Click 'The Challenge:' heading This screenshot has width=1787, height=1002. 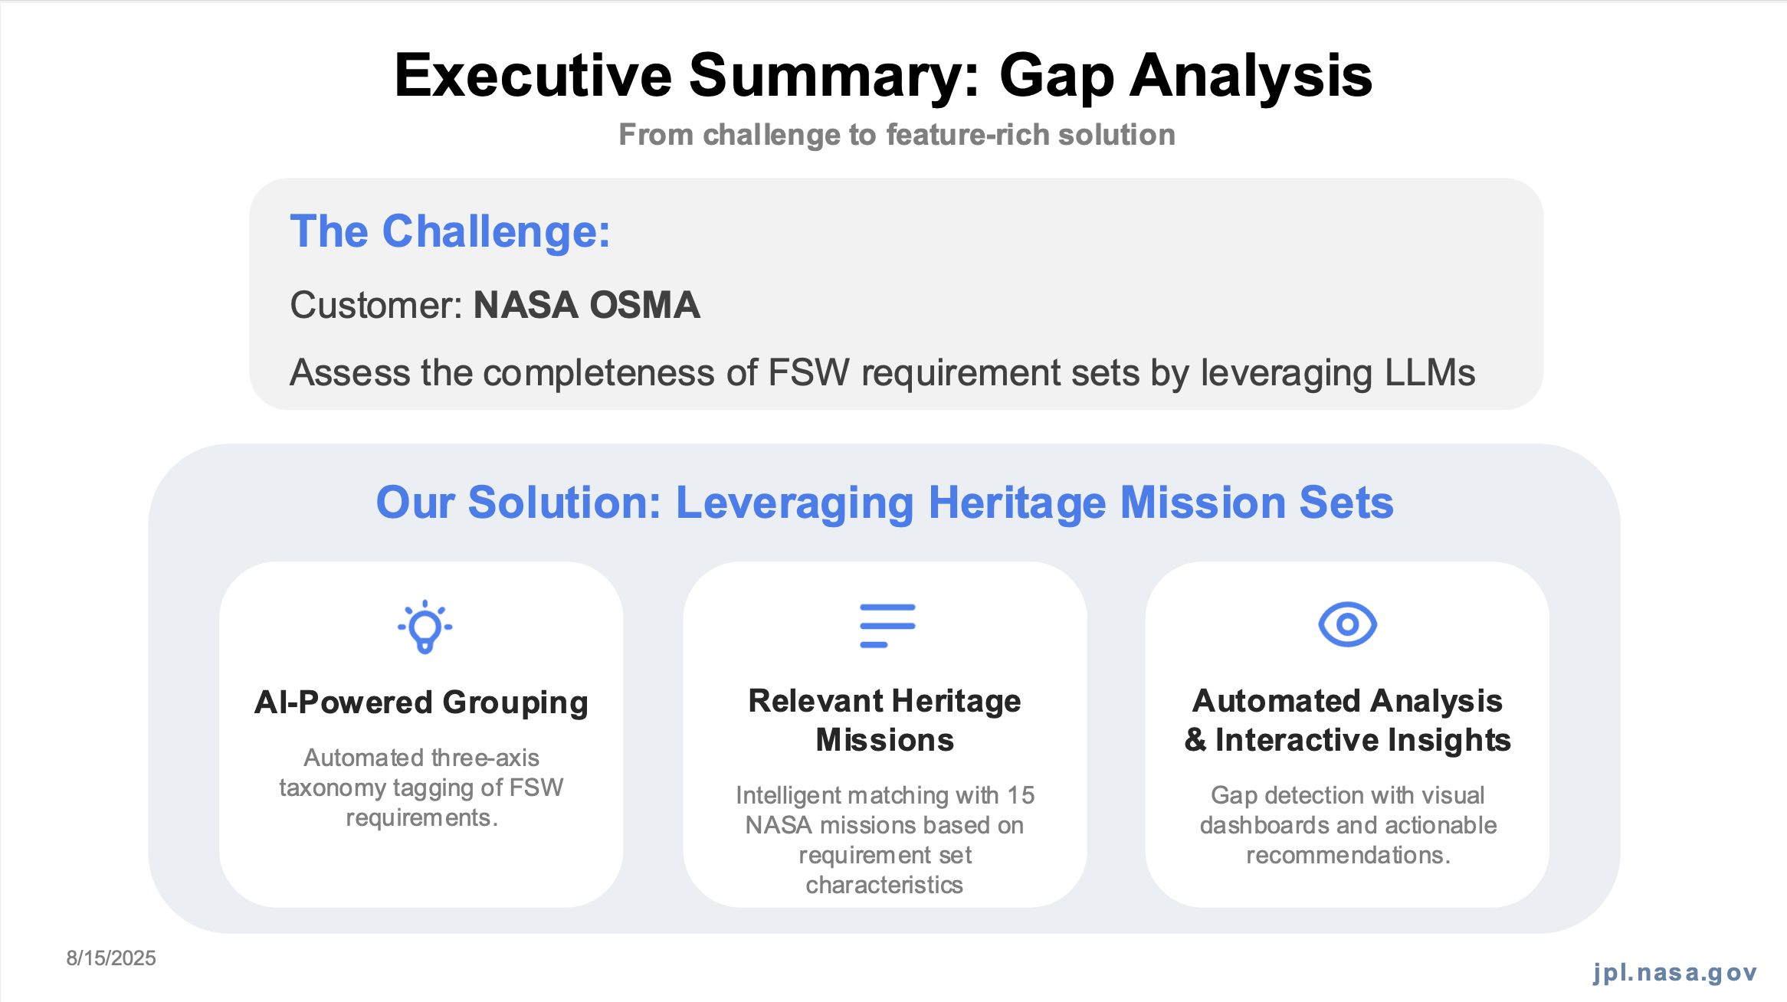450,231
